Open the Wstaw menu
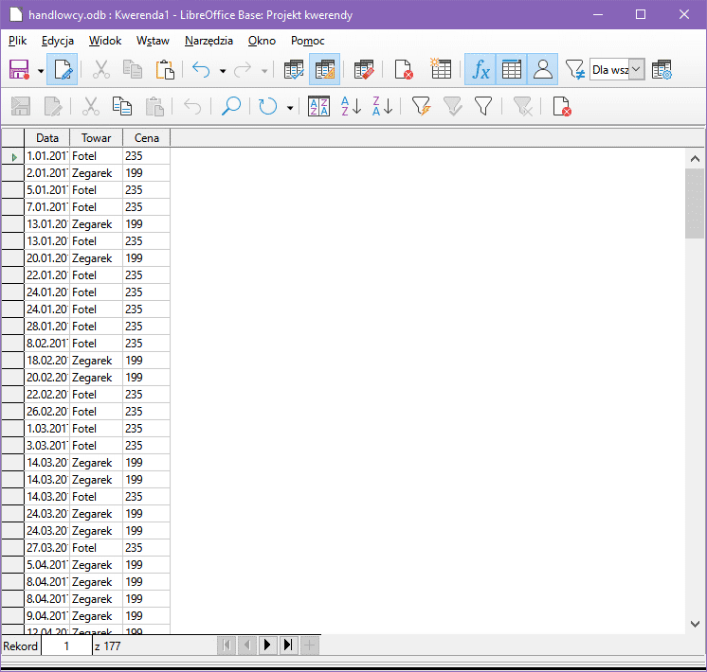The image size is (707, 672). click(x=153, y=41)
